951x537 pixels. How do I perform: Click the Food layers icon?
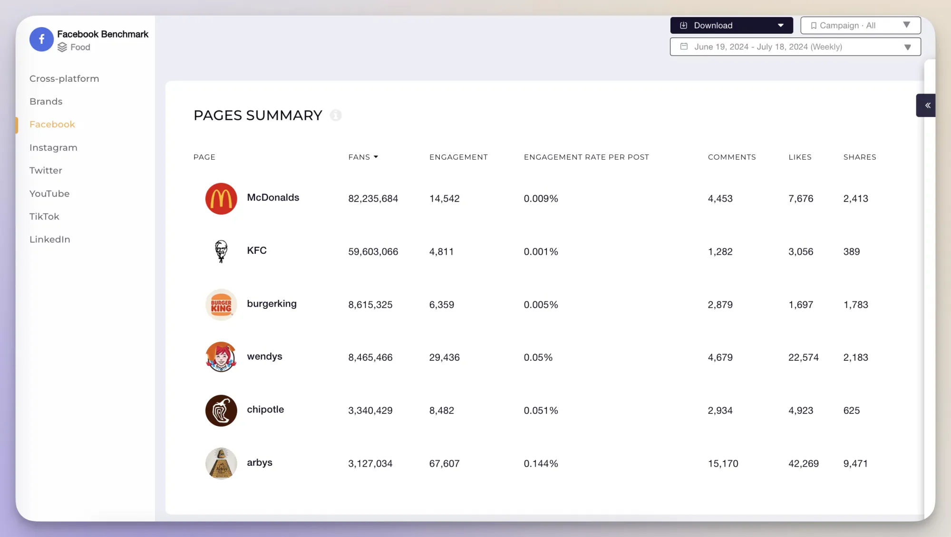click(62, 47)
